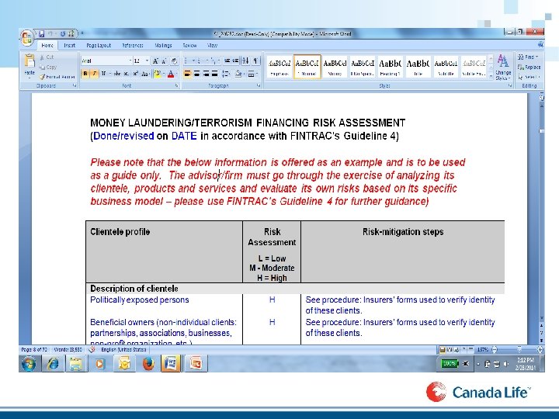Open the Find dropdown in Editing group
Viewport: 559px width, 419px height.
pyautogui.click(x=528, y=57)
